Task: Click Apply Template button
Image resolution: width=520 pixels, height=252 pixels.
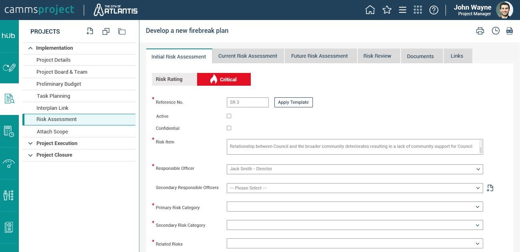Action: [293, 102]
